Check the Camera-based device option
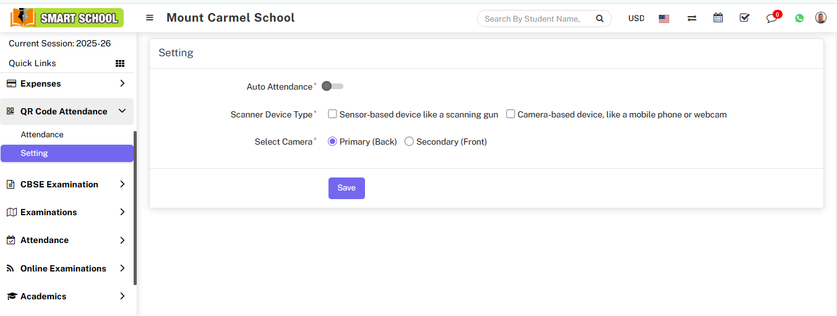The height and width of the screenshot is (316, 837). pos(510,114)
